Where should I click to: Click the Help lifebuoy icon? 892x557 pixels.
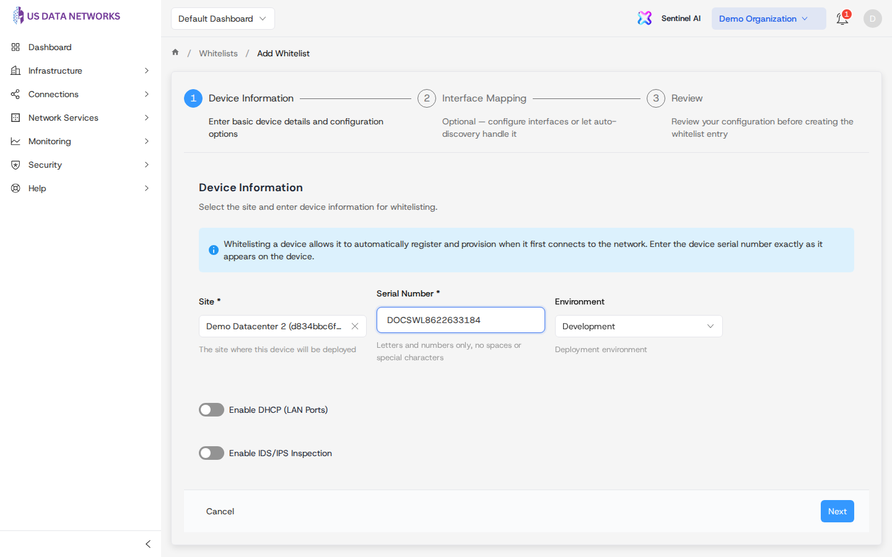pyautogui.click(x=15, y=188)
